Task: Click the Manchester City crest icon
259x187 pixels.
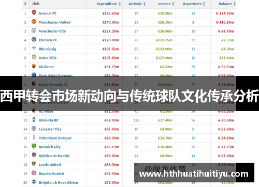Action: click(34, 30)
